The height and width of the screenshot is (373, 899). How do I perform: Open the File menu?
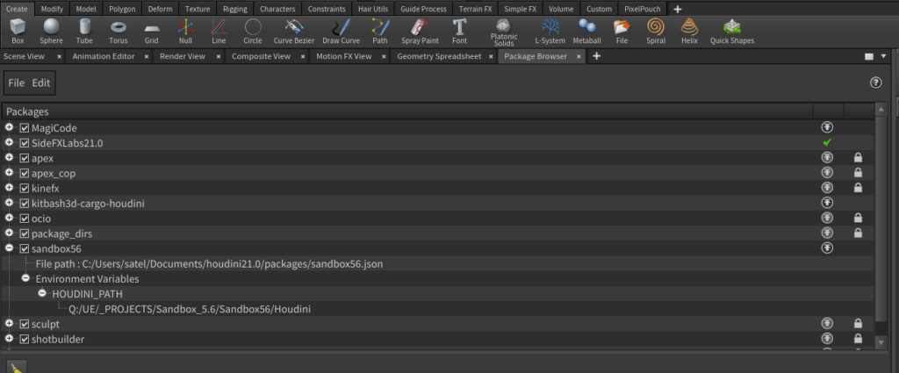tap(16, 82)
